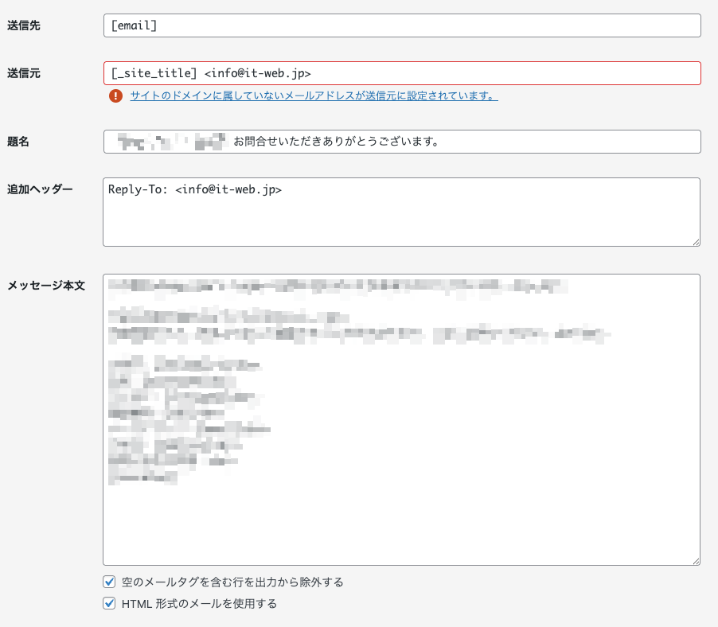Viewport: 718px width, 627px height.
Task: Click the 送信先 field containing [email]
Action: click(x=402, y=25)
